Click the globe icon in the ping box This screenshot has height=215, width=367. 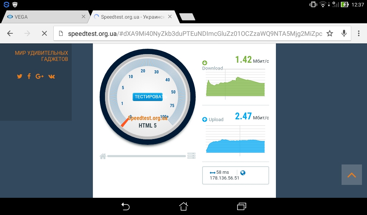tap(243, 173)
